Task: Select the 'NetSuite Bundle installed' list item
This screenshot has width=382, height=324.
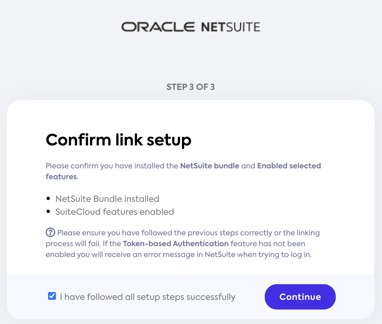Action: (107, 199)
